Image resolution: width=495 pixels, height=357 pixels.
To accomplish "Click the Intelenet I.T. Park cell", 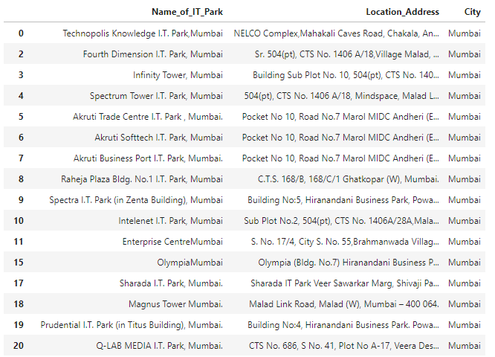I will 170,221.
